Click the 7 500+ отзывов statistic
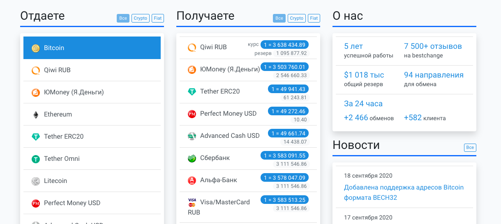 tap(433, 50)
